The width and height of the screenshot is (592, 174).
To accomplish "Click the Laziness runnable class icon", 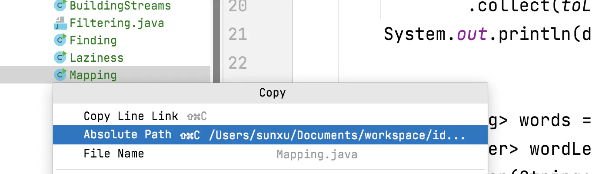I will [60, 57].
